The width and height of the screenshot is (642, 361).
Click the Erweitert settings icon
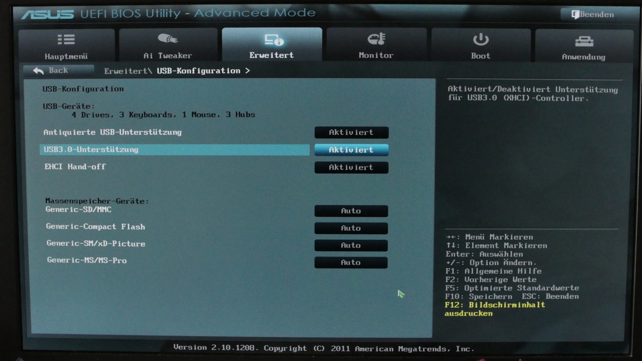[x=274, y=40]
